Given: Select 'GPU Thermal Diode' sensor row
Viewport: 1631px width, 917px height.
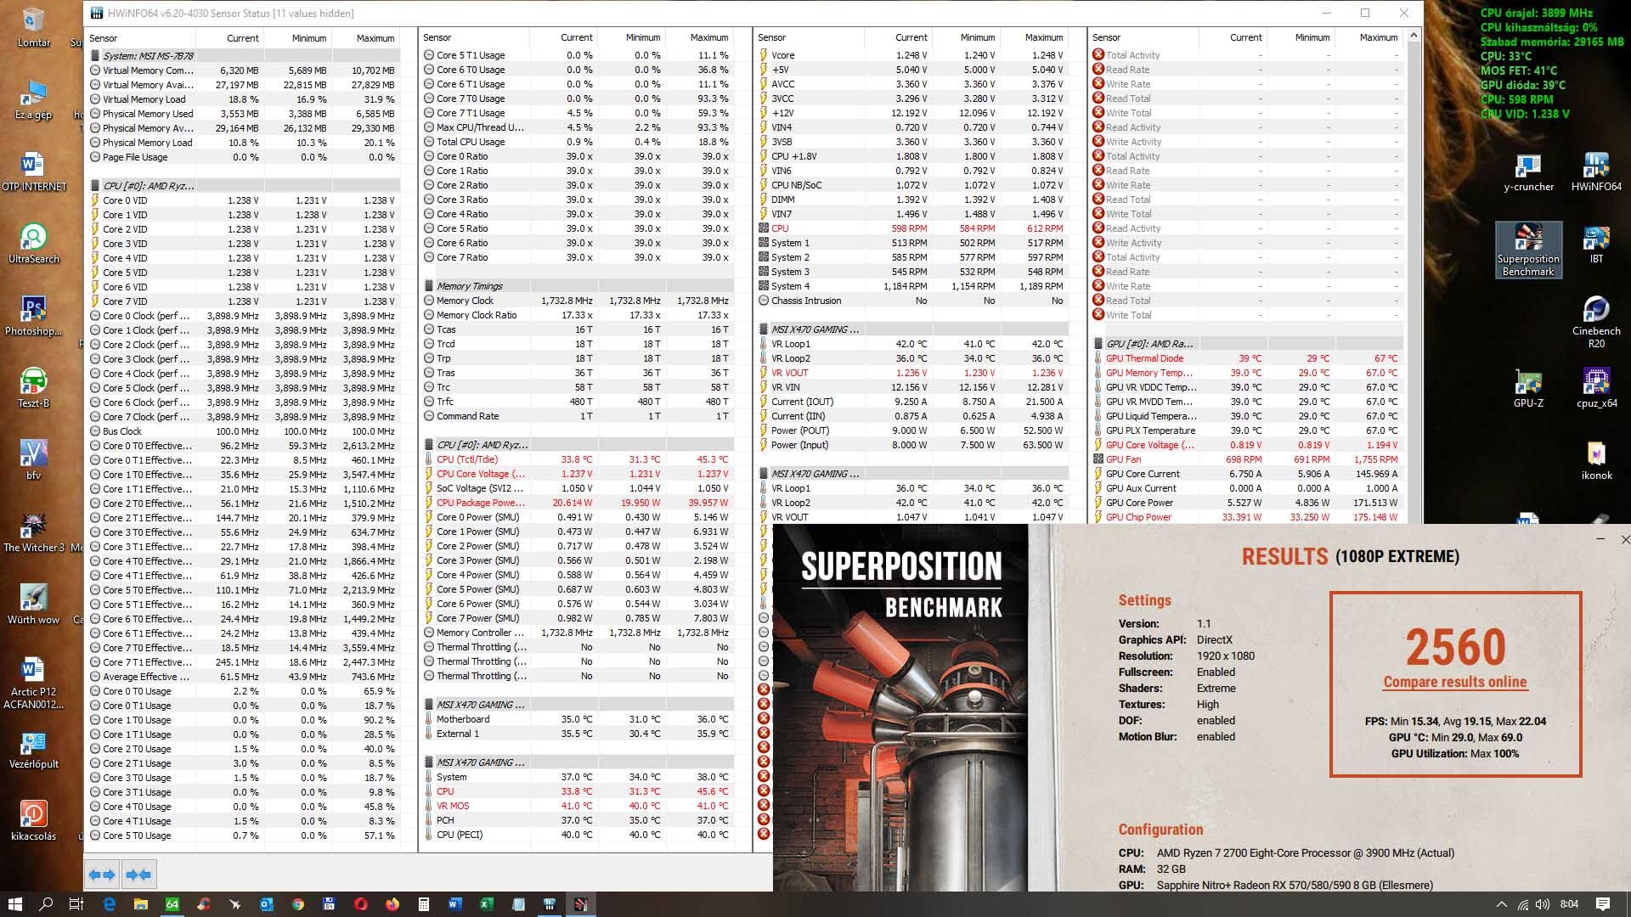Looking at the screenshot, I should tap(1247, 358).
